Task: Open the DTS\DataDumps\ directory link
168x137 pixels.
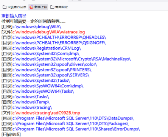Action: [x=73, y=118]
